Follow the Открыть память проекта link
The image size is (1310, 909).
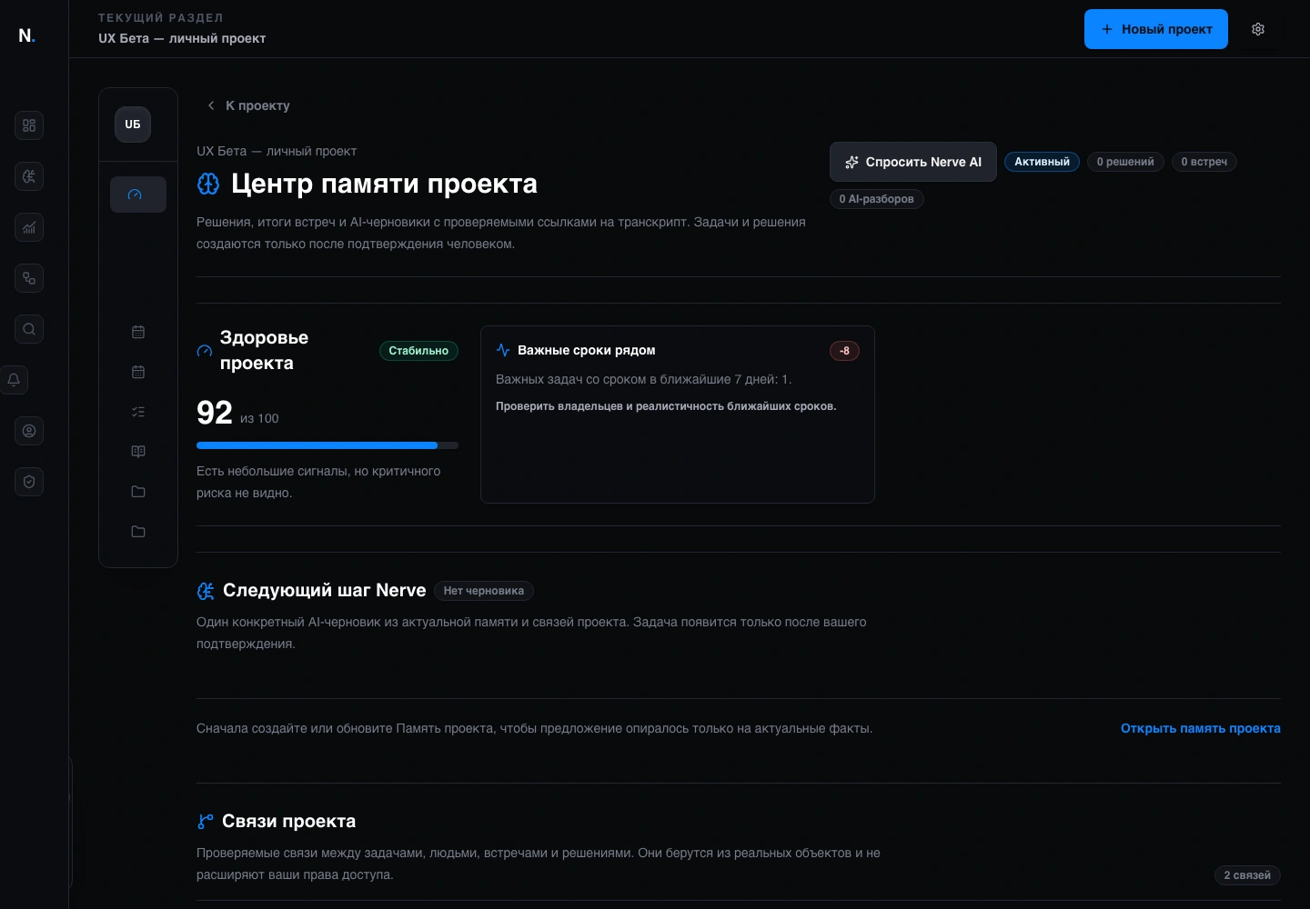click(x=1201, y=728)
